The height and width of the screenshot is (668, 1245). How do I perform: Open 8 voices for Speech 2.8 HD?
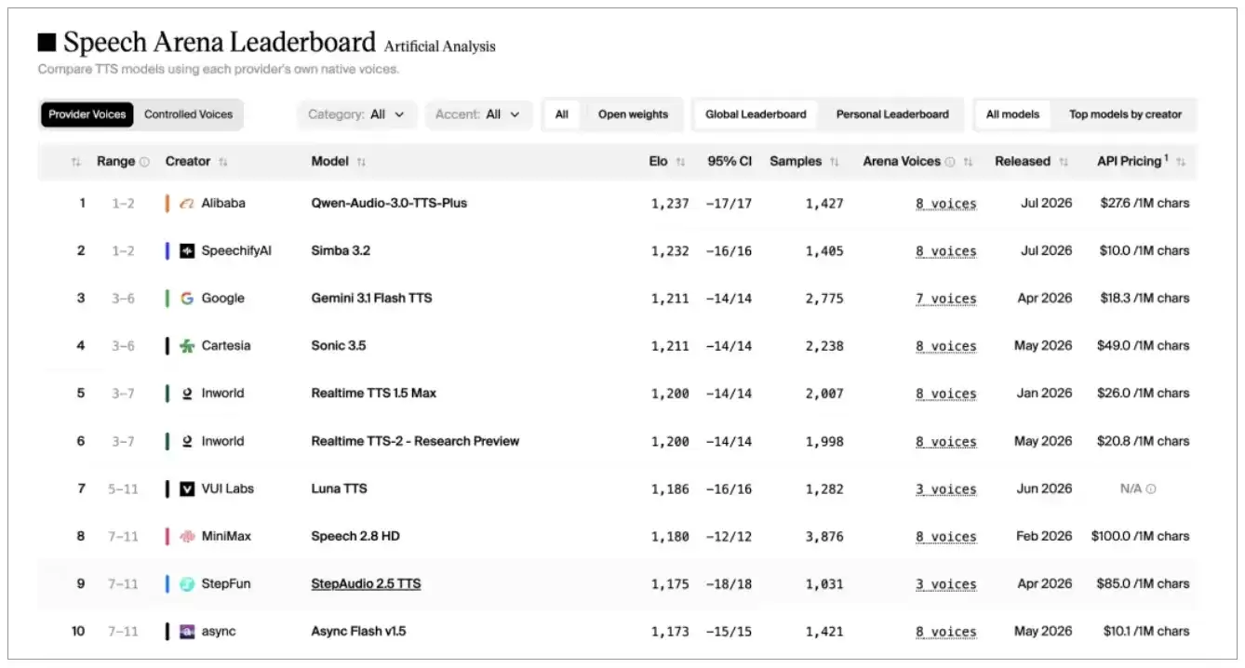945,537
